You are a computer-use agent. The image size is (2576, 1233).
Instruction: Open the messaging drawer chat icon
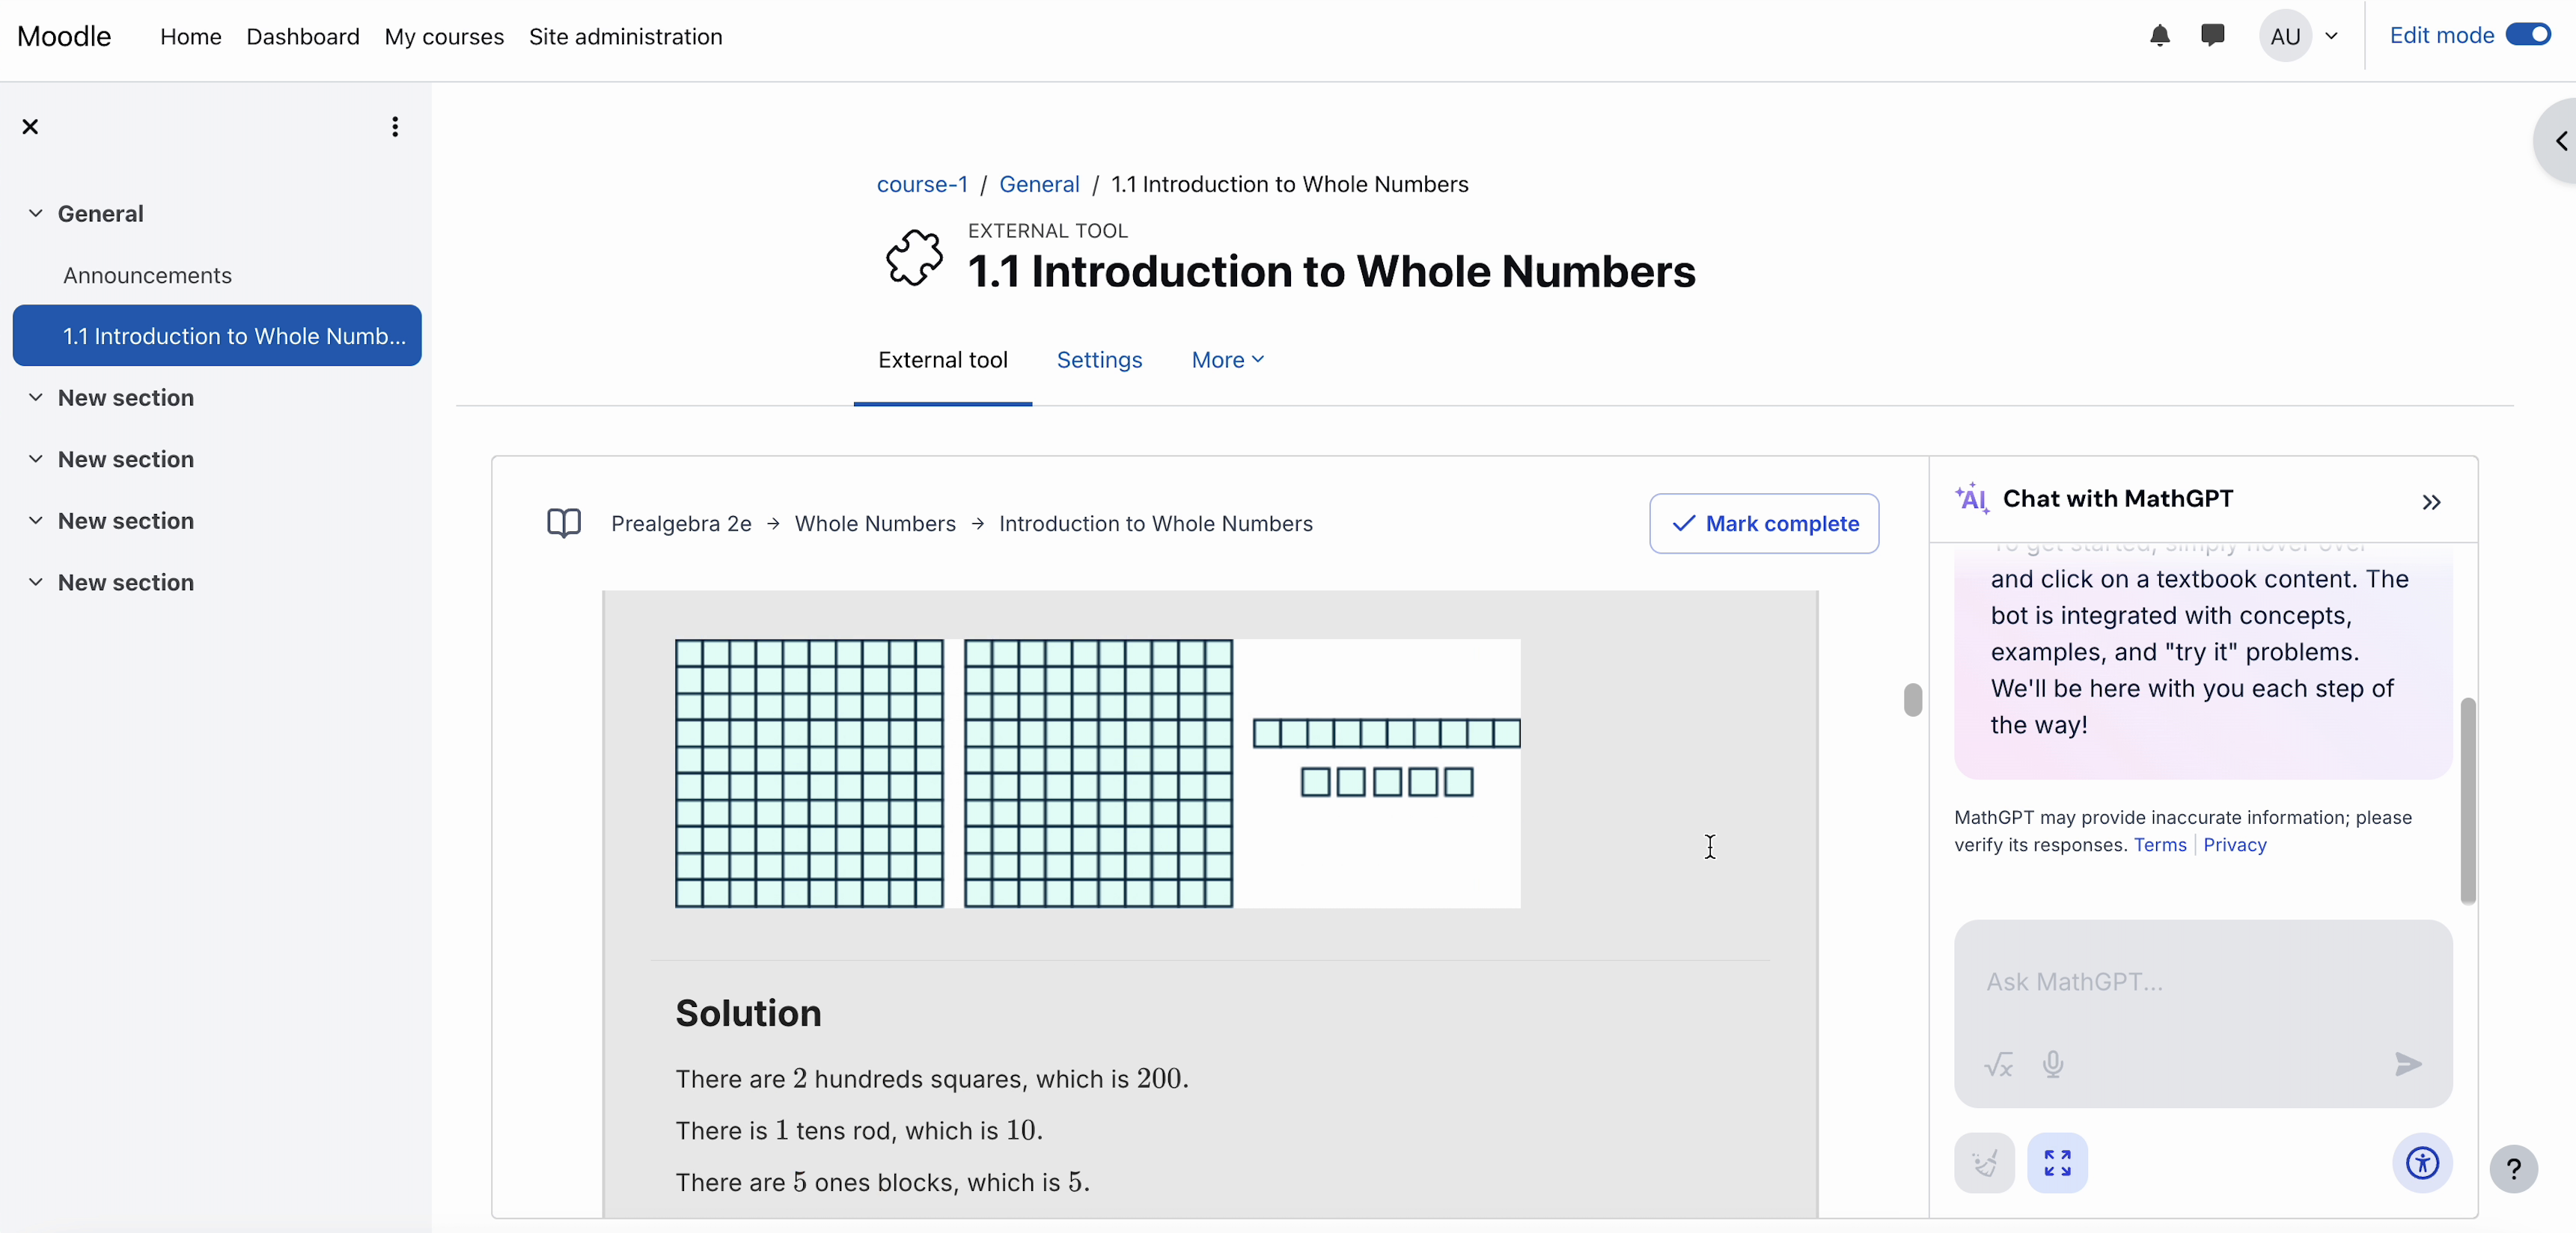(2212, 36)
